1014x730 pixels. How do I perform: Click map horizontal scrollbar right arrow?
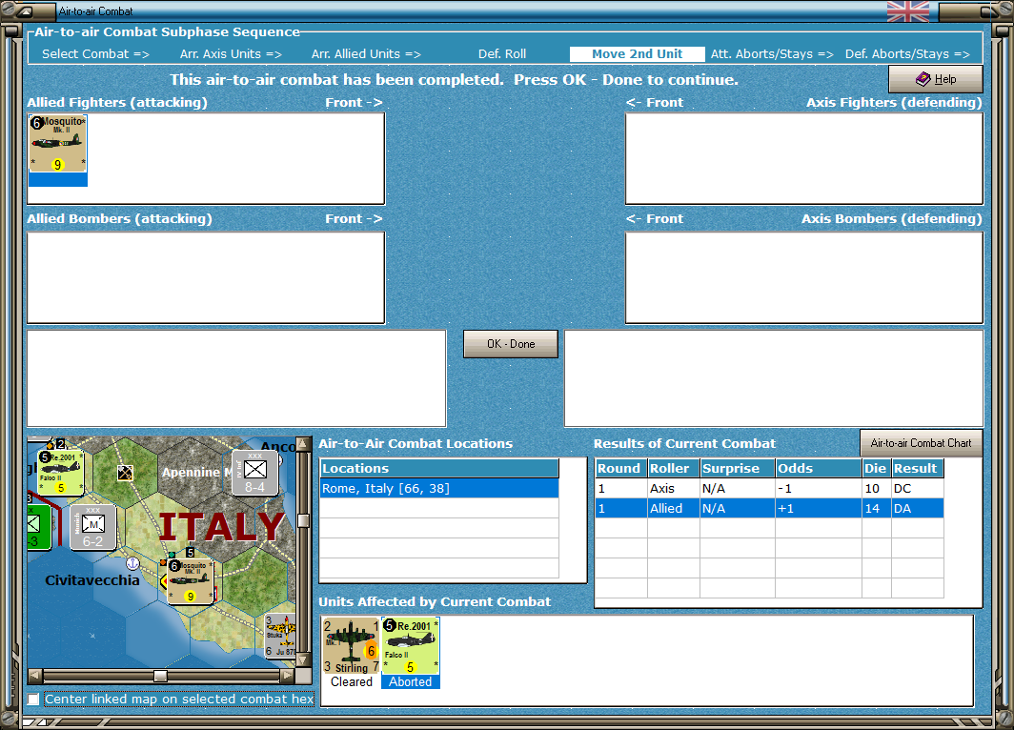tap(288, 676)
